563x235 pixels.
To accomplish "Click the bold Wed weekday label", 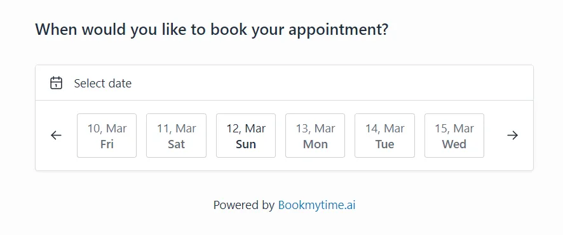I will click(454, 144).
